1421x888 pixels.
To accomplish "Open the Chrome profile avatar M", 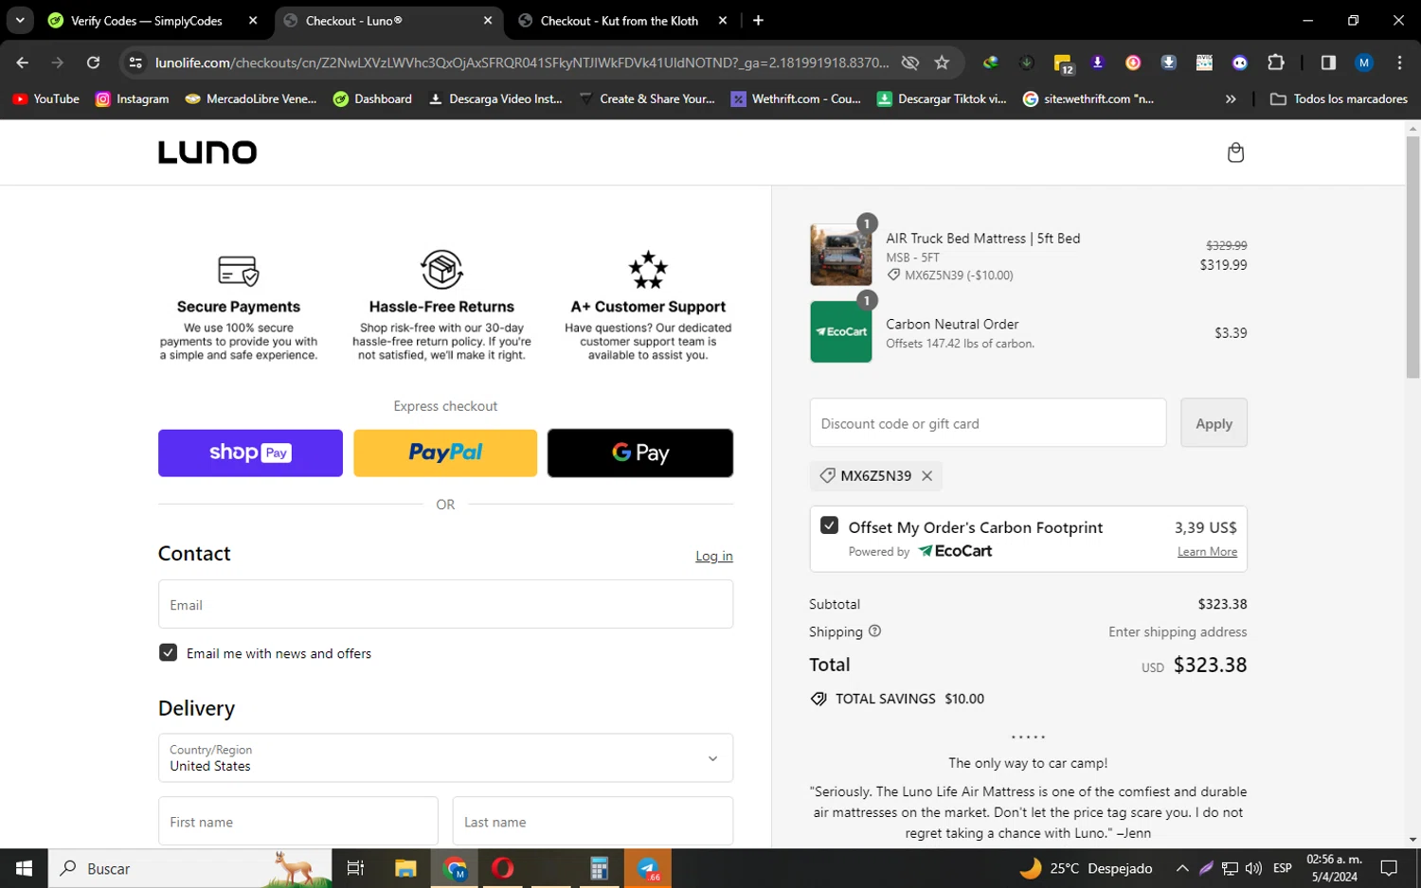I will coord(1364,62).
